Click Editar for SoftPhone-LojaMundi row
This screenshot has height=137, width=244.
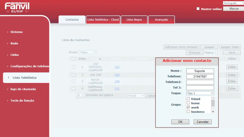click(232, 88)
